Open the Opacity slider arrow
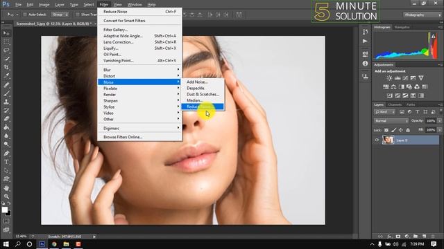The image size is (444, 249). 439,121
